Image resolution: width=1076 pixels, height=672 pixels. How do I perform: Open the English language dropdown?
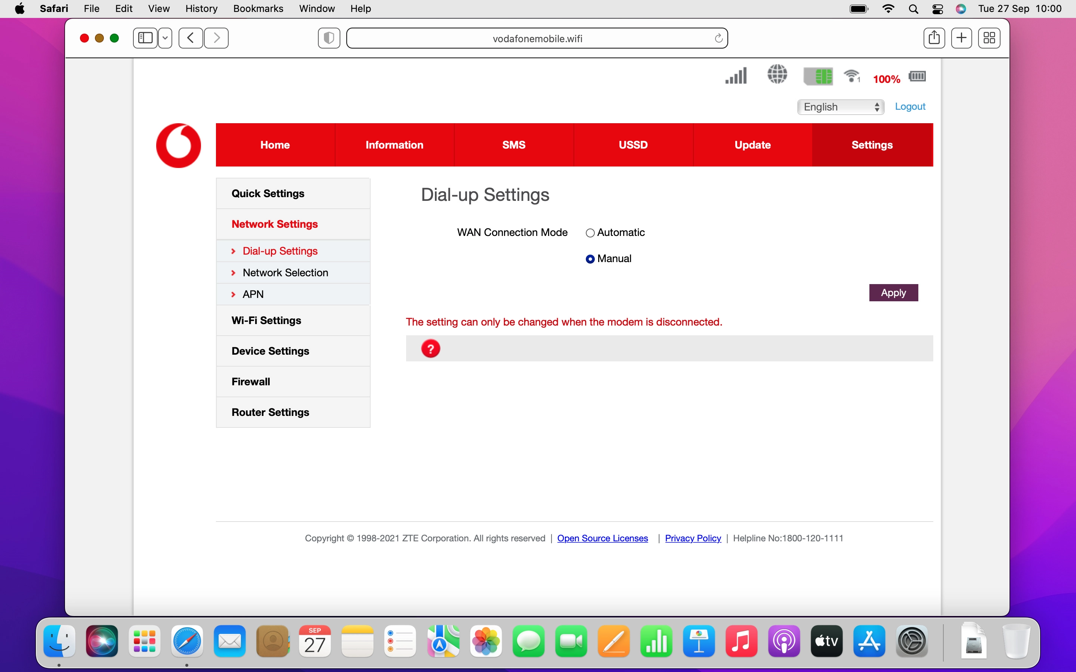pyautogui.click(x=840, y=107)
